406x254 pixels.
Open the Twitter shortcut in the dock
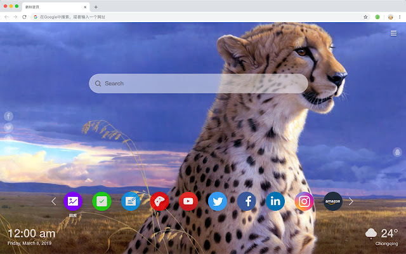218,201
